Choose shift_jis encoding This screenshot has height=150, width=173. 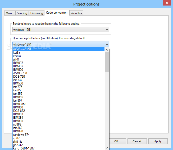click(x=58, y=142)
